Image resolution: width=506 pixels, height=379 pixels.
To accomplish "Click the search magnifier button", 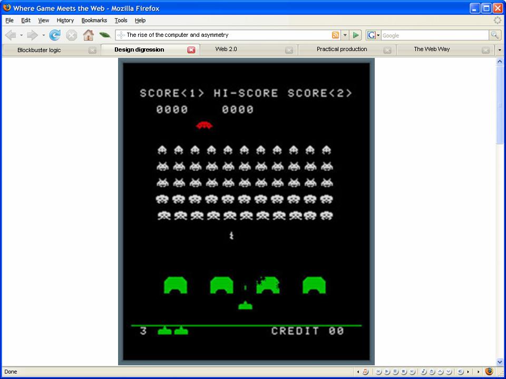I will [495, 35].
